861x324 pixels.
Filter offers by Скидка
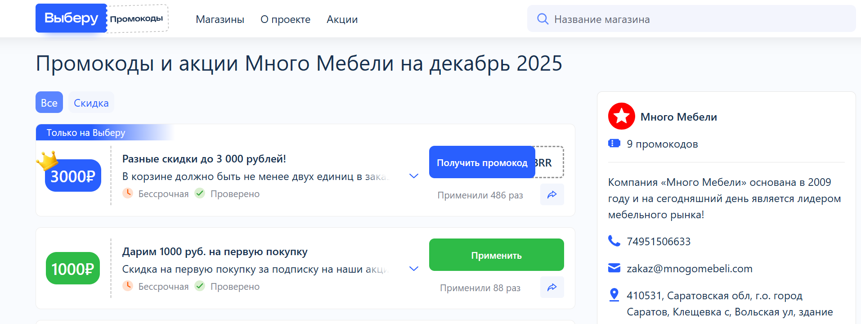91,103
